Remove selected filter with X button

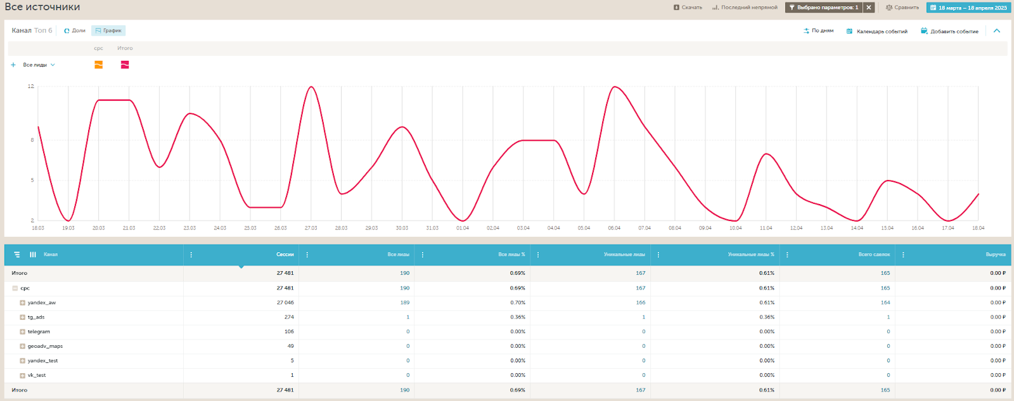tap(869, 8)
